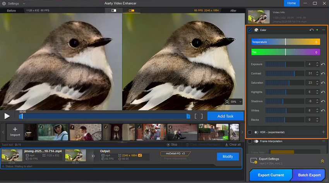Click the Export Current button
329x183 pixels.
coord(270,175)
